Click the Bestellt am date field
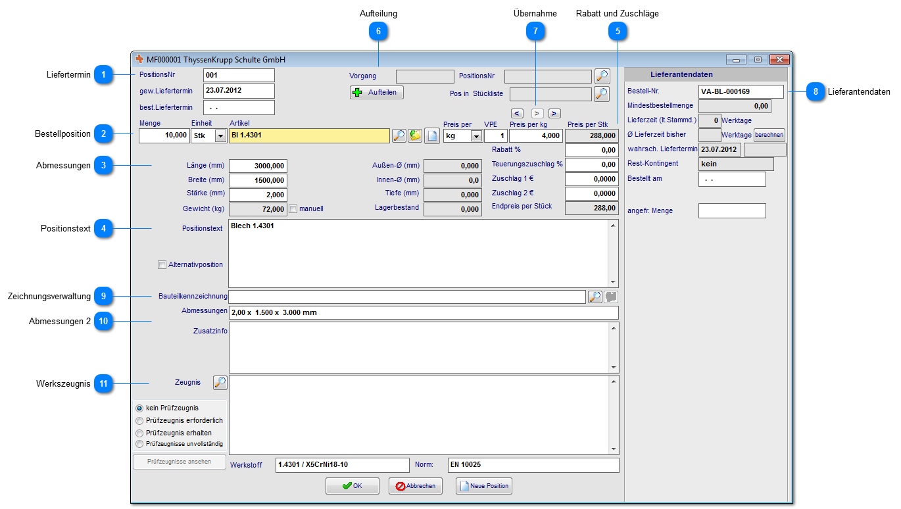The image size is (901, 509). coord(732,180)
